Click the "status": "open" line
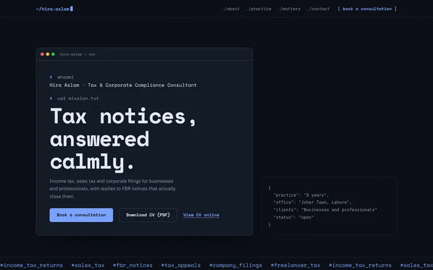Viewport: 433px width, 270px height. (x=293, y=217)
